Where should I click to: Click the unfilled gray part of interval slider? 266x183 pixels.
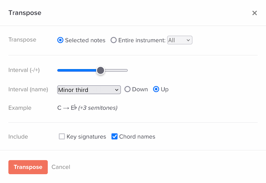pos(116,70)
